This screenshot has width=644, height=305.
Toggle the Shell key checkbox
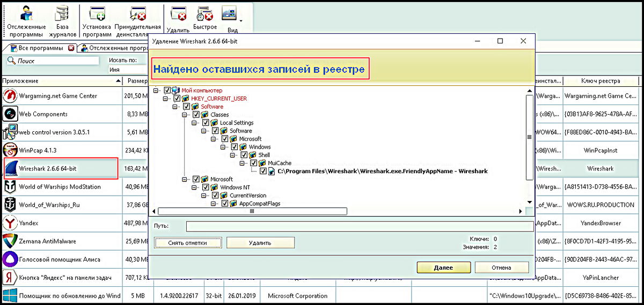tap(244, 155)
